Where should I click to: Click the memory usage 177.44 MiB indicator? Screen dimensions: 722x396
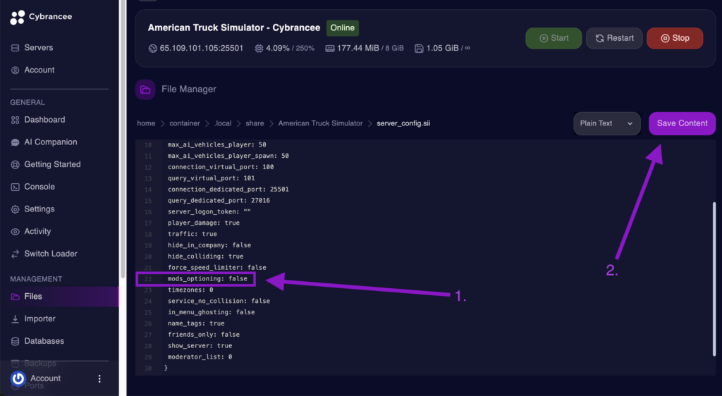[x=365, y=49]
